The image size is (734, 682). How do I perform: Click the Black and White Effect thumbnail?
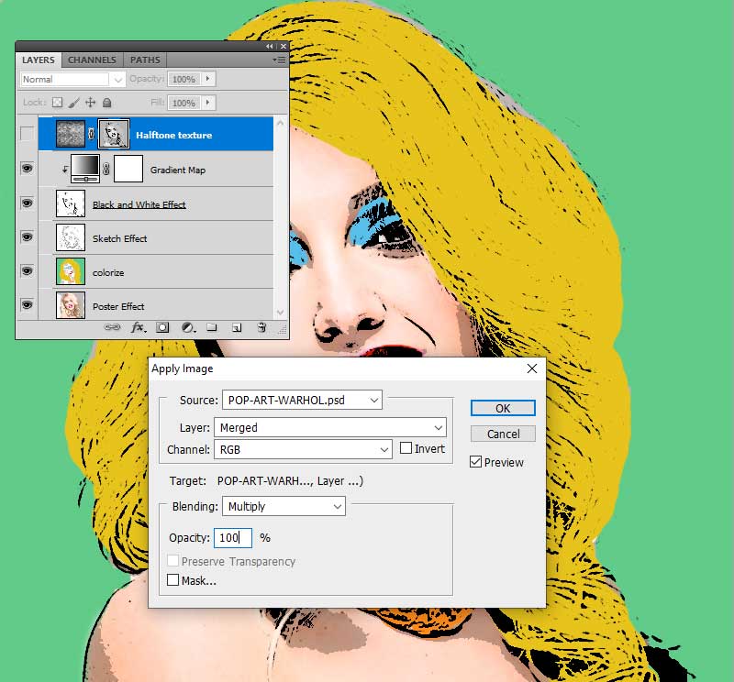click(x=71, y=203)
